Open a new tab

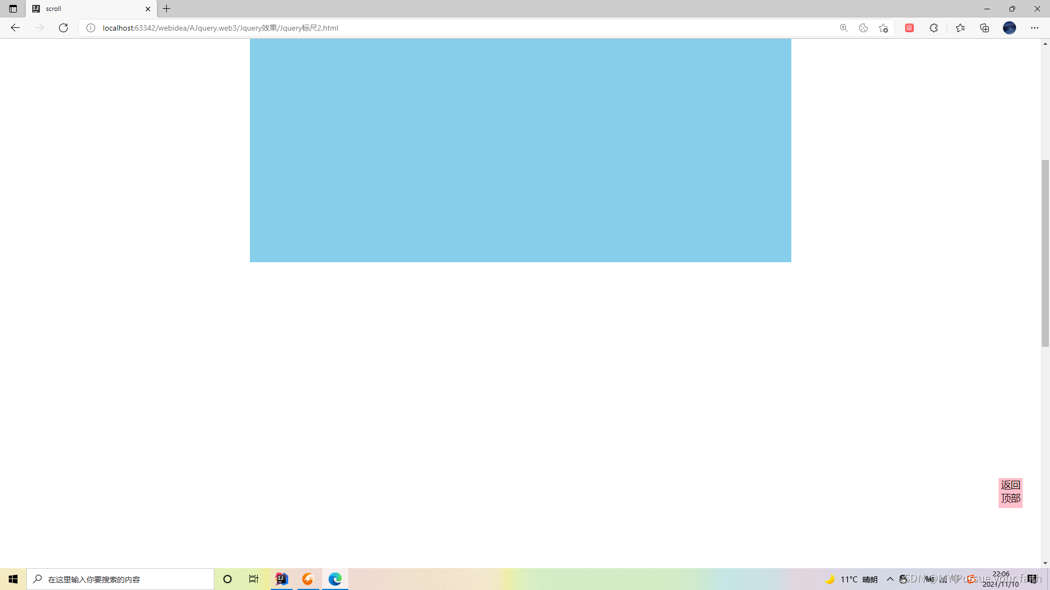click(x=167, y=9)
